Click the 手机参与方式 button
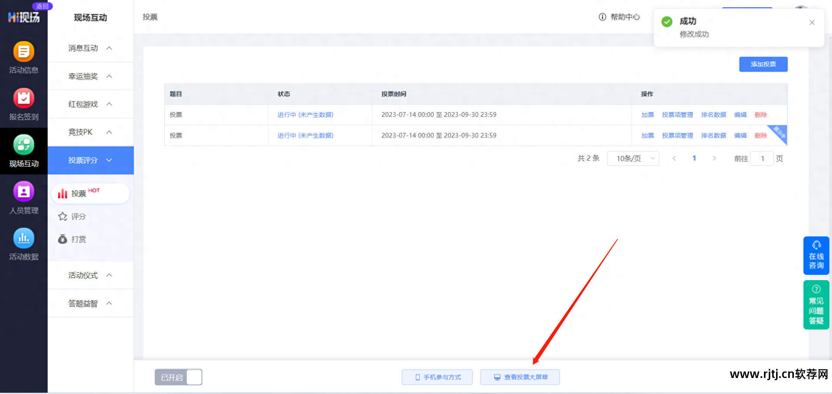Image resolution: width=832 pixels, height=394 pixels. click(x=437, y=377)
